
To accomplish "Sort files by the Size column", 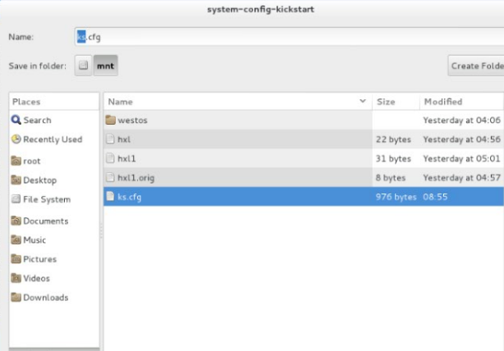I will [x=396, y=102].
